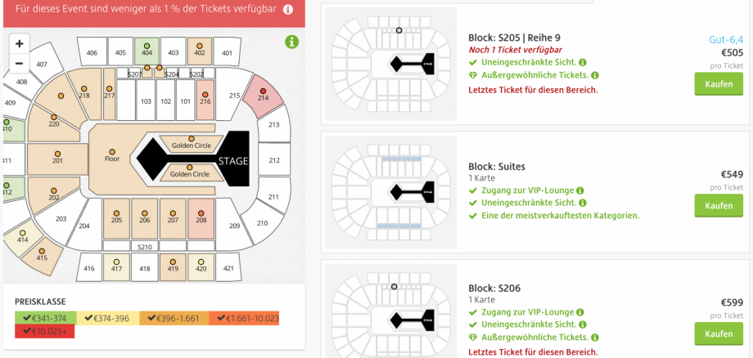
Task: Zoom out of the seating map
Action: (19, 63)
